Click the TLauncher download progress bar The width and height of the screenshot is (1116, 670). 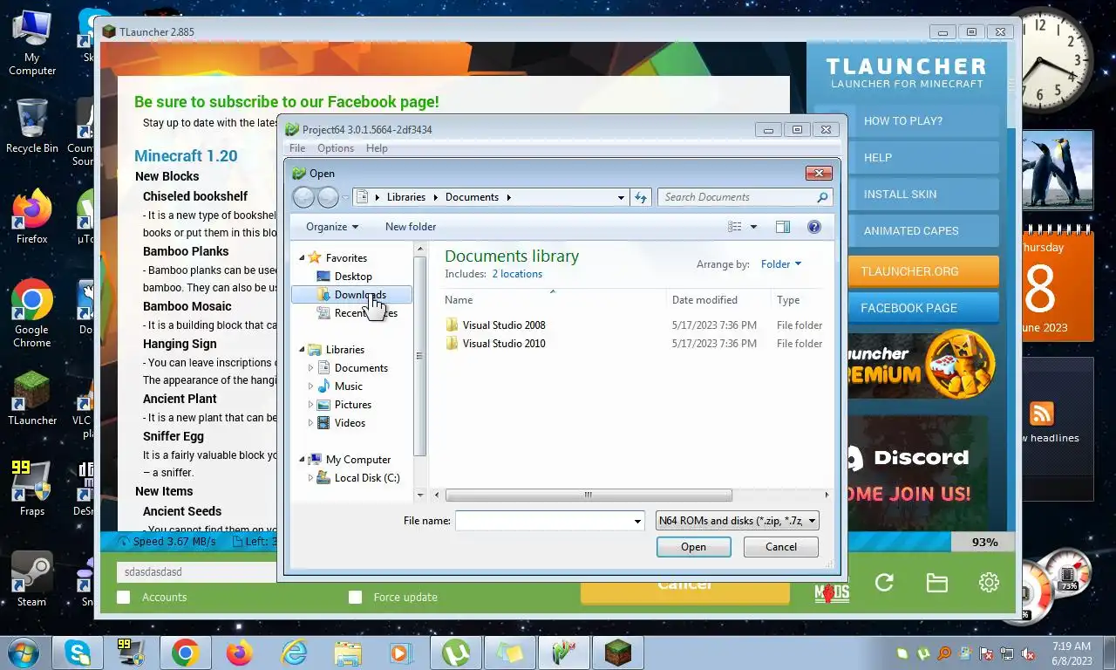tap(558, 542)
